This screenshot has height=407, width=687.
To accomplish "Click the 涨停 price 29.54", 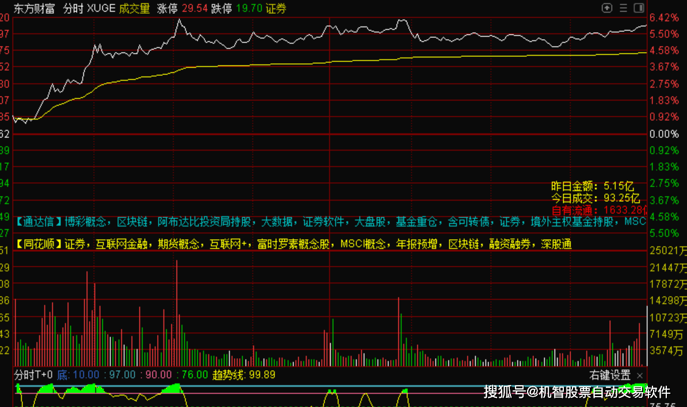I will 194,8.
